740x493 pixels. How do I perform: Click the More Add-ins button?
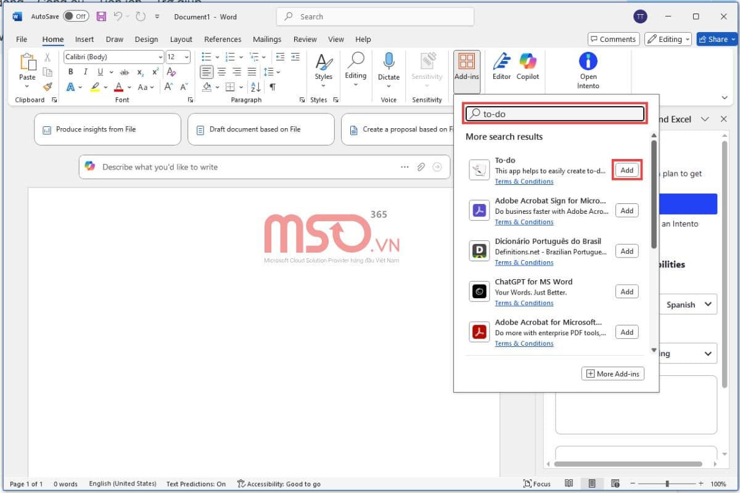point(613,373)
